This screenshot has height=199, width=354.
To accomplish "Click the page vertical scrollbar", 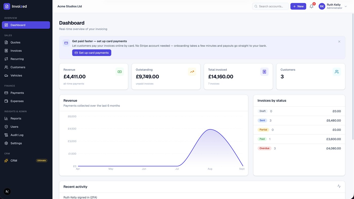I will pyautogui.click(x=353, y=77).
